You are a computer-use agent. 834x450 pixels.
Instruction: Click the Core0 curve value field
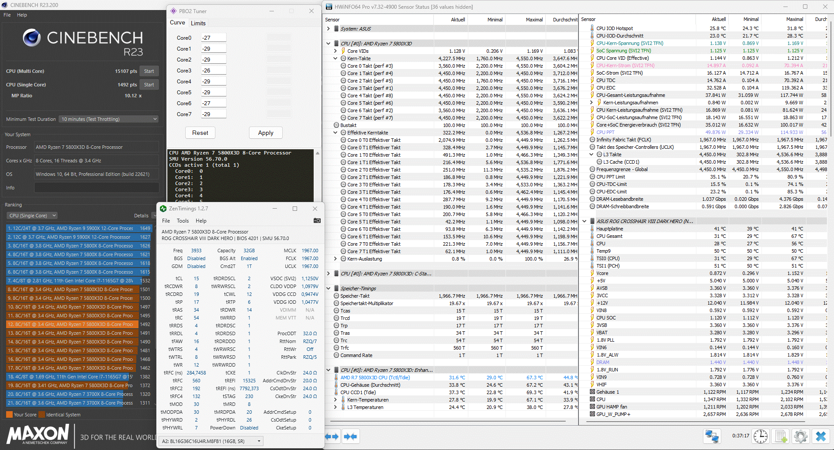(213, 38)
